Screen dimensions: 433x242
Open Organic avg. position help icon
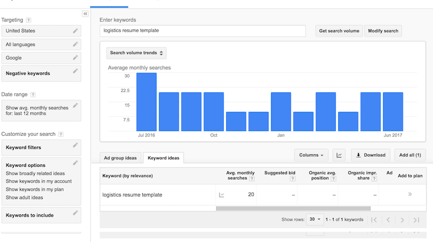pyautogui.click(x=333, y=179)
